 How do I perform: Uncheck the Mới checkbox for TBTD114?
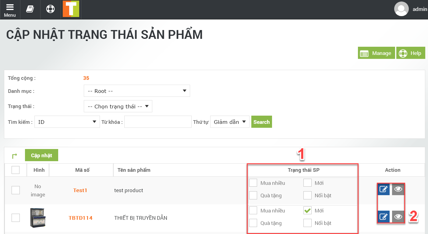coord(307,210)
